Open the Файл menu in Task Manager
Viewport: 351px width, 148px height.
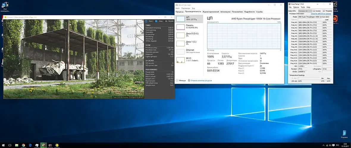[x=178, y=8]
